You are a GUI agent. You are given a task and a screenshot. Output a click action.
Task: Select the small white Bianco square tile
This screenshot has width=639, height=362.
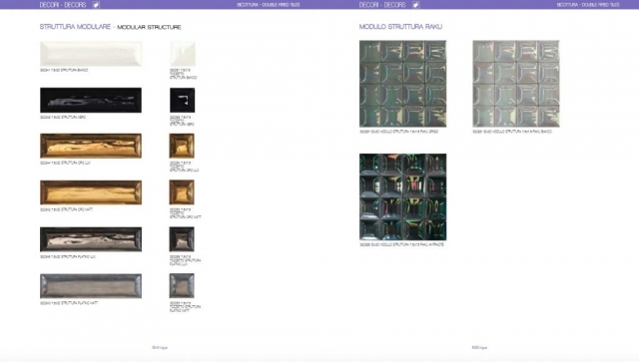tap(183, 53)
